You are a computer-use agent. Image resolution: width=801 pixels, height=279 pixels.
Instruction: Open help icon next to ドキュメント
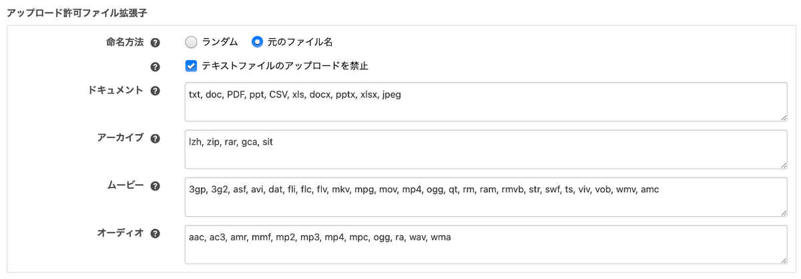(155, 91)
